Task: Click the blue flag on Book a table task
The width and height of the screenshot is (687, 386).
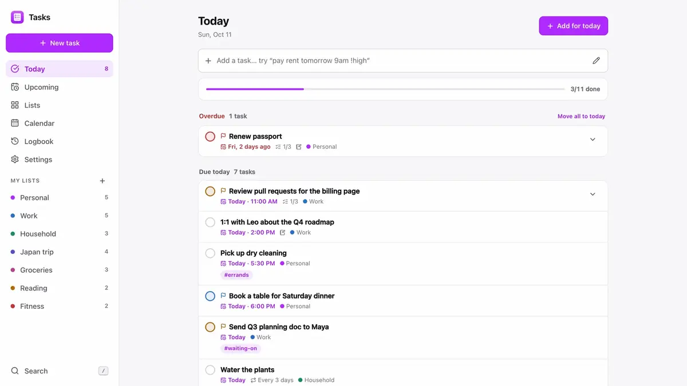Action: coord(223,296)
